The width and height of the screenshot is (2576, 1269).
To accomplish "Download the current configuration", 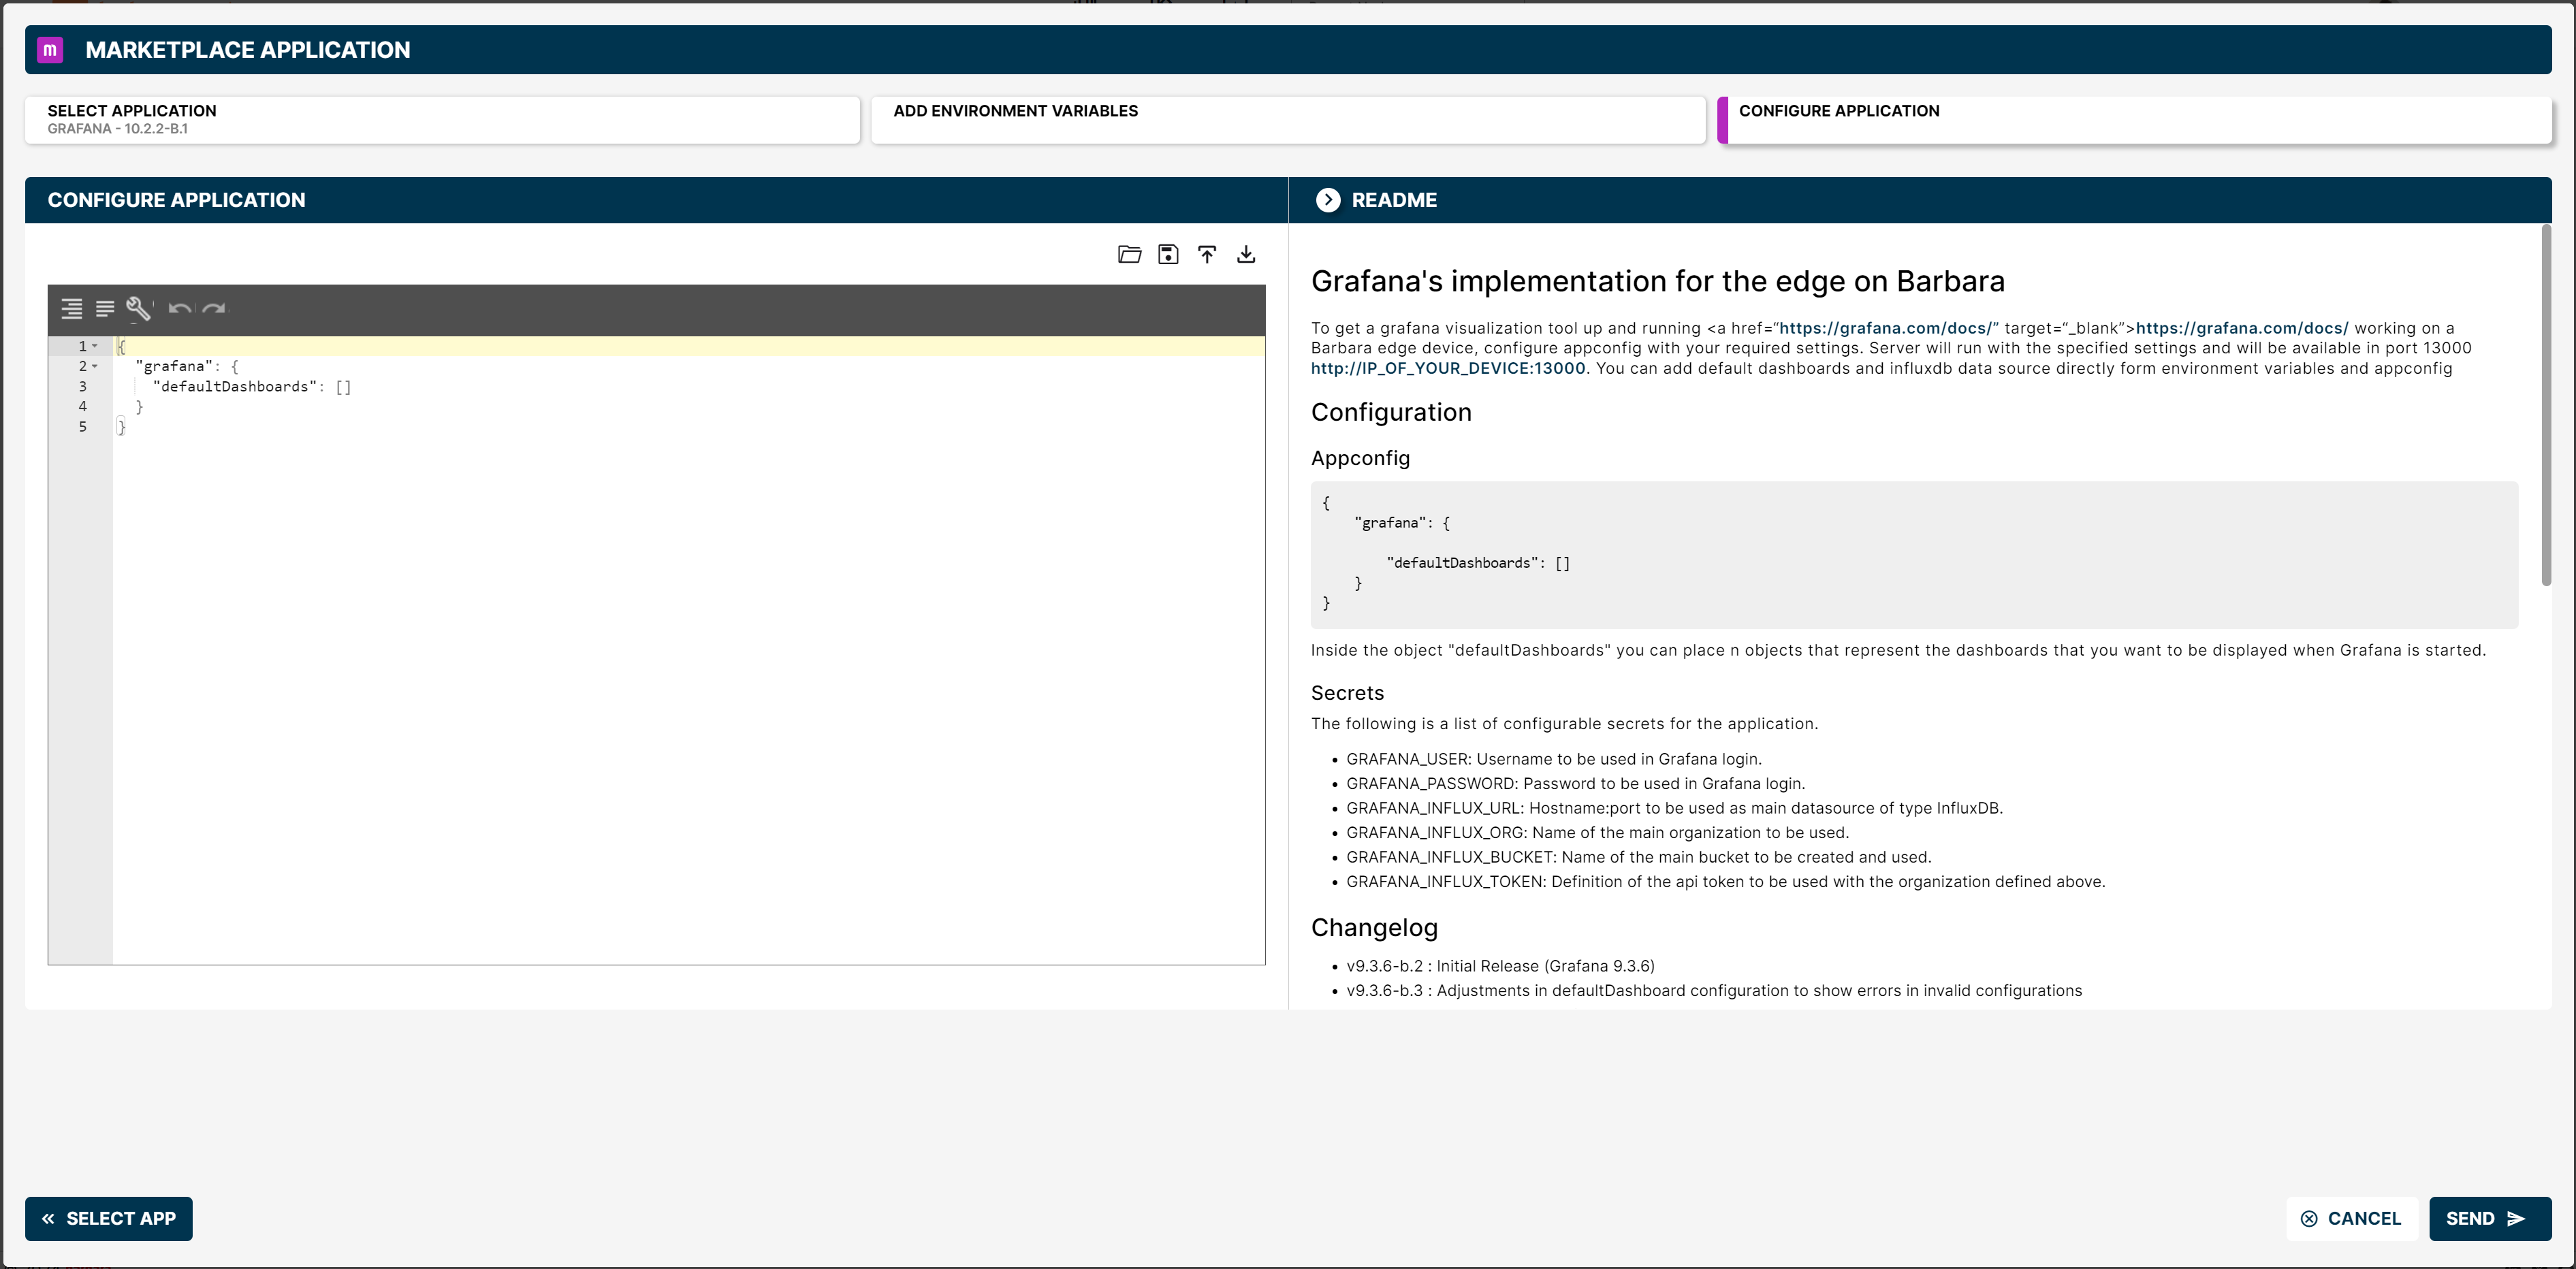I will click(1246, 254).
